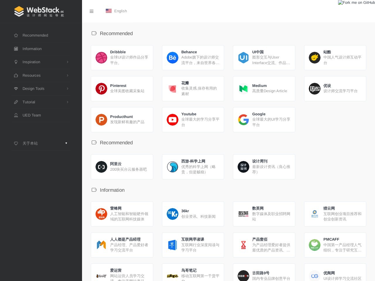Click the 互联网早读课 logo icon

[173, 245]
